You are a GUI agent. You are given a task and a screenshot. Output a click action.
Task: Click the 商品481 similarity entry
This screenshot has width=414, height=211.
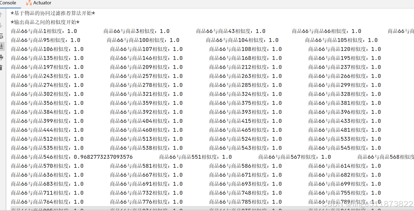[x=345, y=130]
